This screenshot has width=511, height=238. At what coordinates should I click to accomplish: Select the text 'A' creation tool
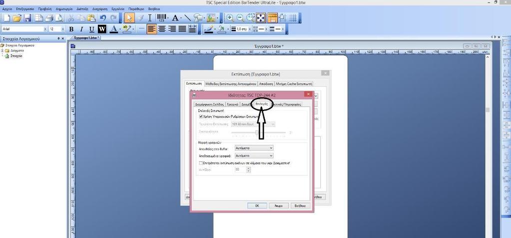click(x=175, y=18)
